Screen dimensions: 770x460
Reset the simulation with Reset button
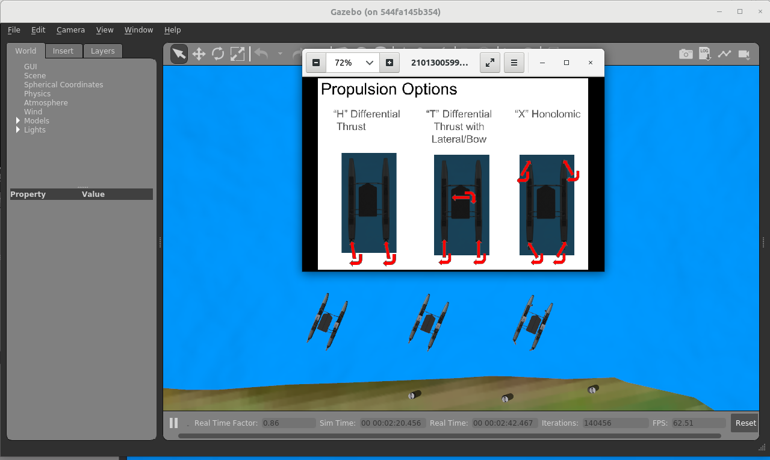745,423
